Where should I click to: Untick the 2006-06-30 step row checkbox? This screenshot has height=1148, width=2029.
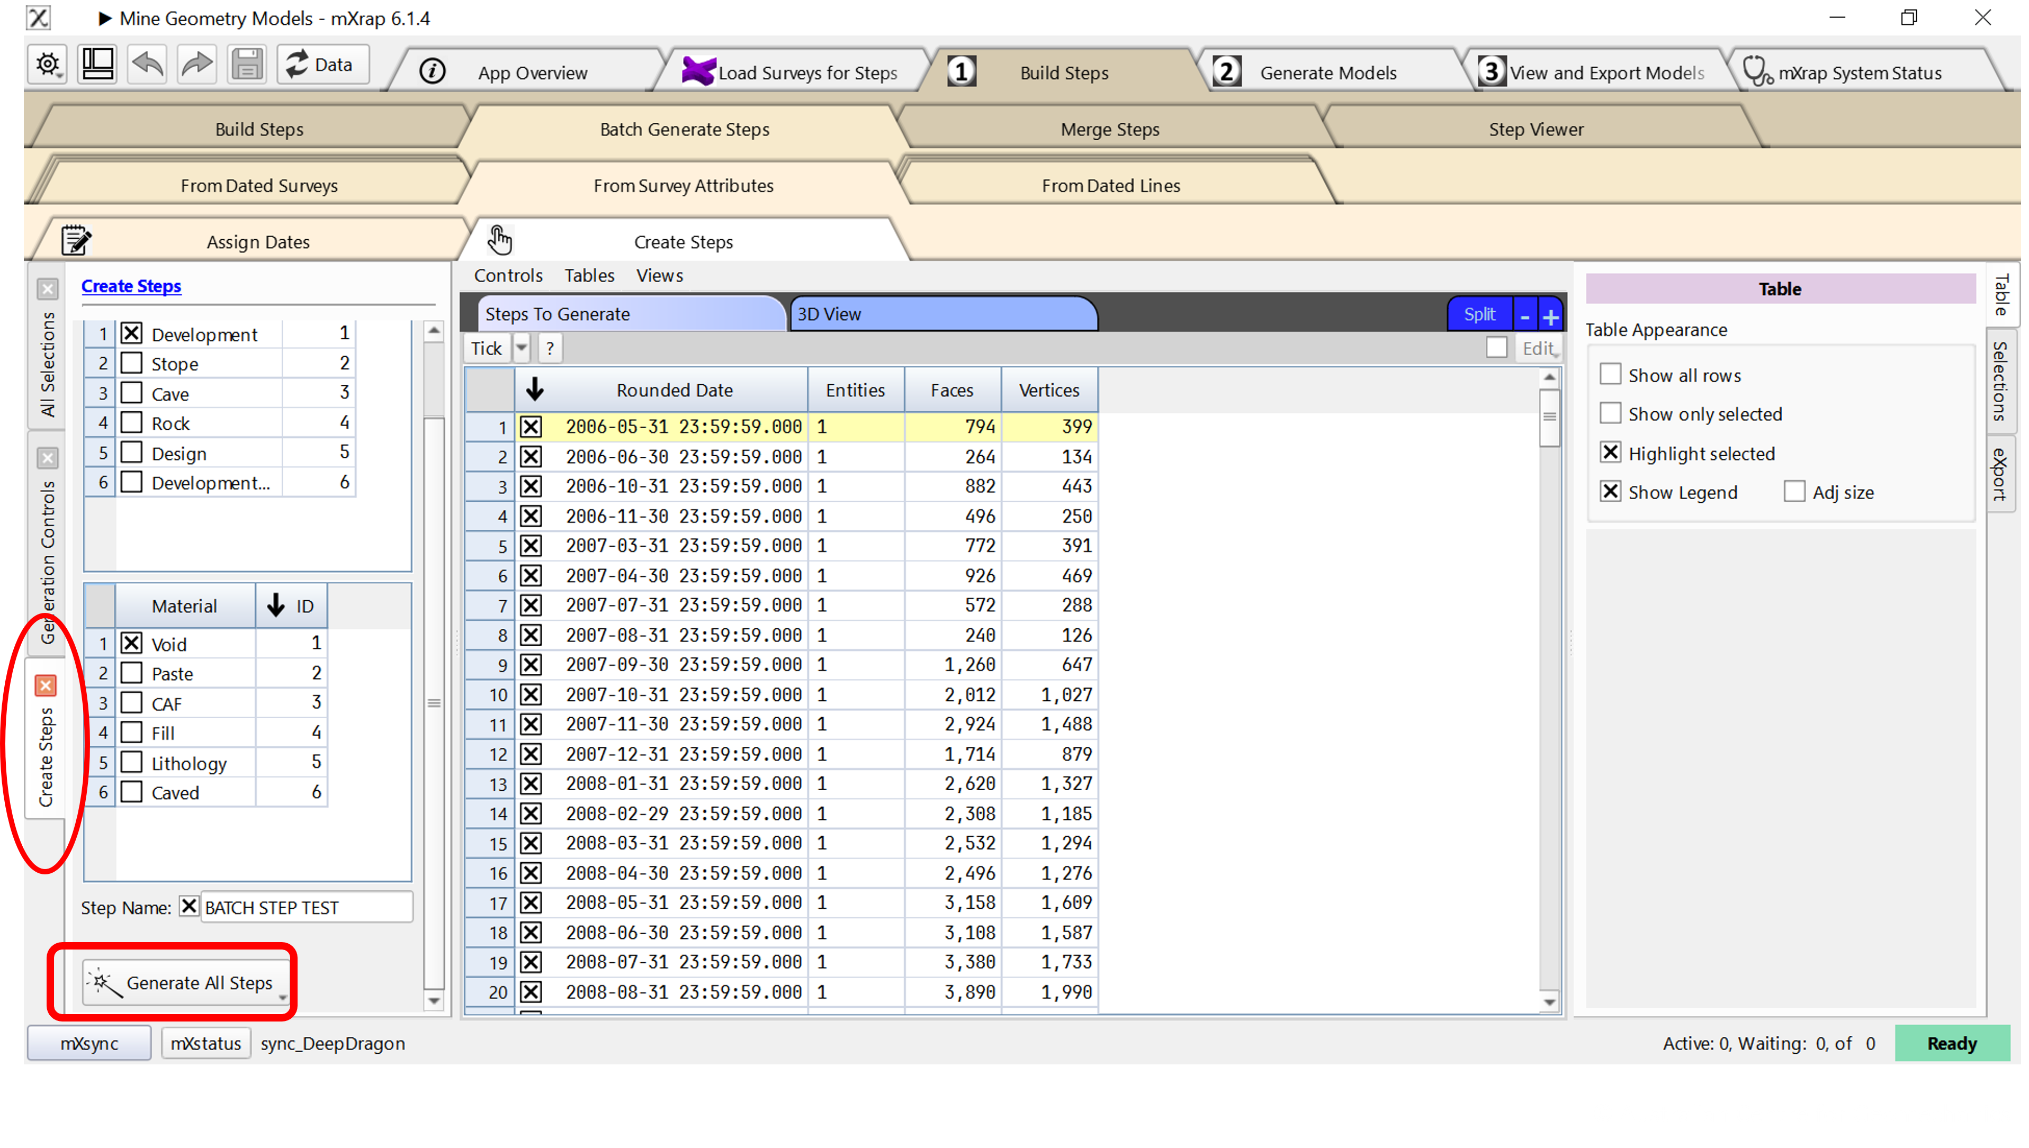531,457
